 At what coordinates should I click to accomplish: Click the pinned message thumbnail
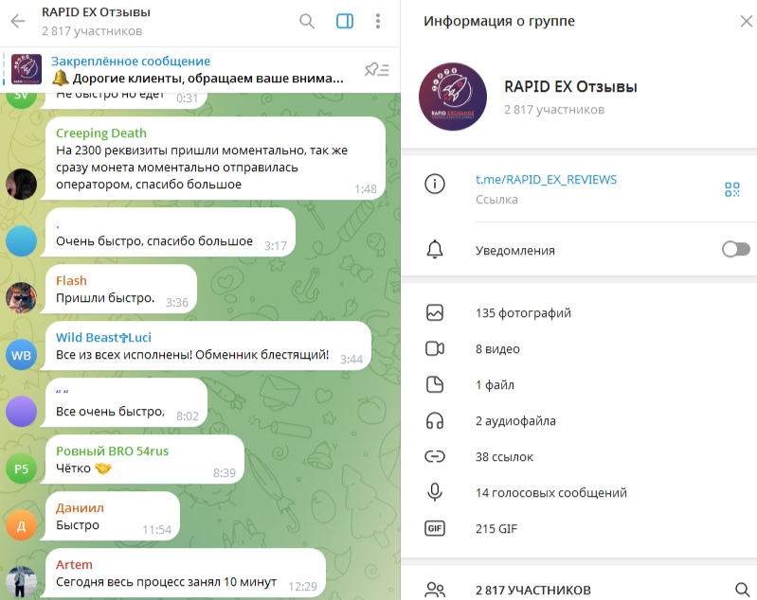pyautogui.click(x=27, y=69)
